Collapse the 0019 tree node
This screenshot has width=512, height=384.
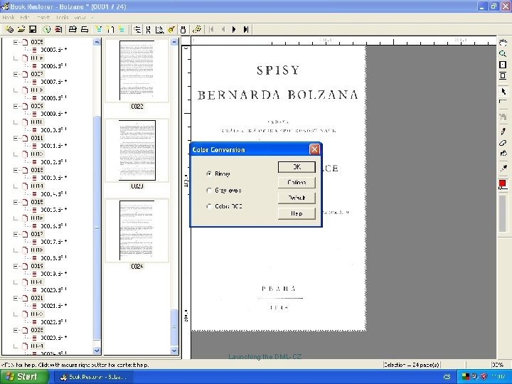(x=16, y=266)
